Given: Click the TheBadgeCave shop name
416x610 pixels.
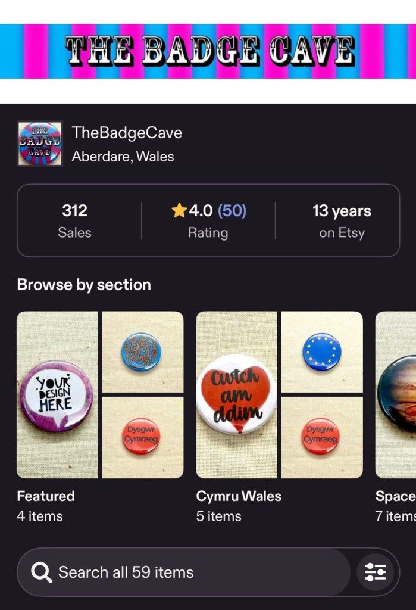Looking at the screenshot, I should pos(127,132).
